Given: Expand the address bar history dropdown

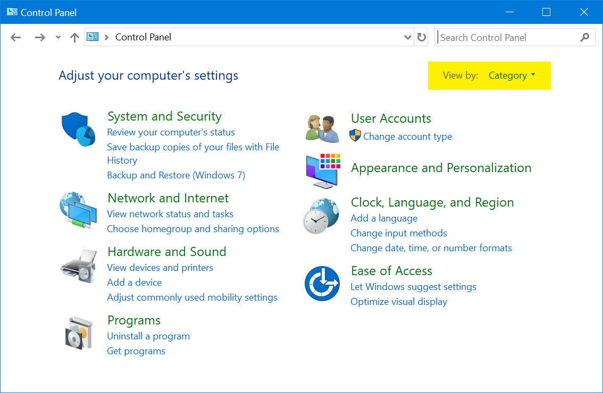Looking at the screenshot, I should [407, 37].
